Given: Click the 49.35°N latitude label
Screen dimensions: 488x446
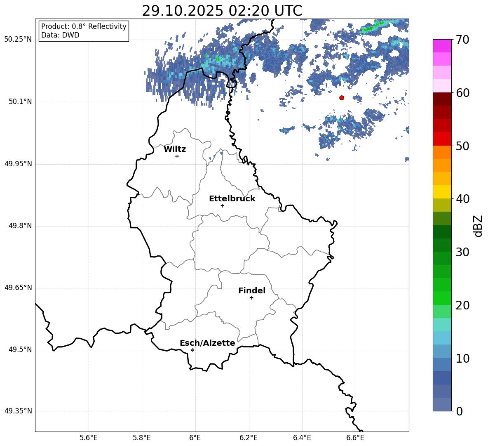Looking at the screenshot, I should coord(18,411).
